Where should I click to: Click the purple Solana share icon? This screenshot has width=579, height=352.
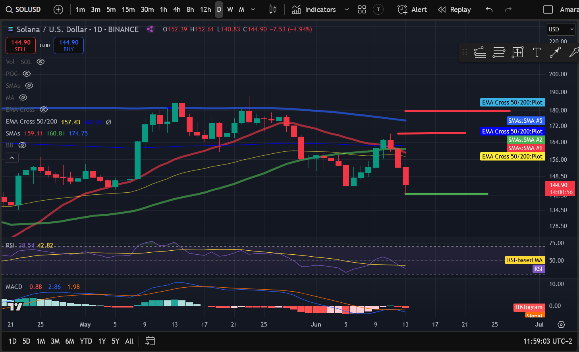pos(150,29)
